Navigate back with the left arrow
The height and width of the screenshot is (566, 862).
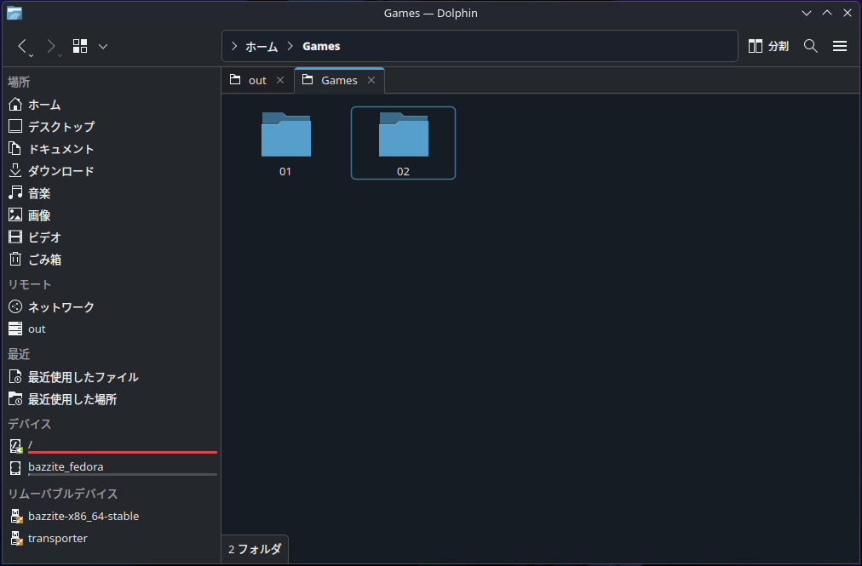23,46
